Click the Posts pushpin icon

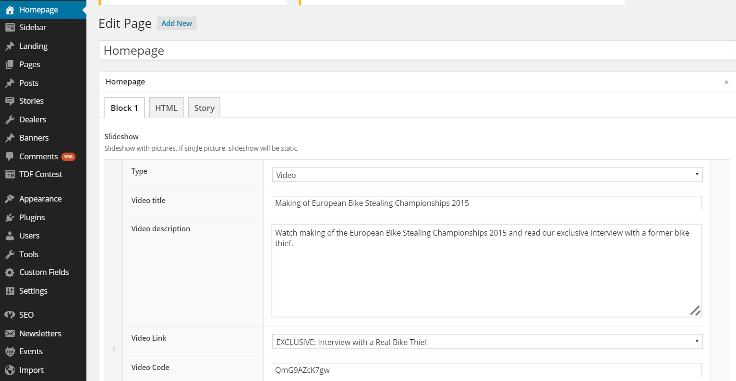tap(10, 83)
